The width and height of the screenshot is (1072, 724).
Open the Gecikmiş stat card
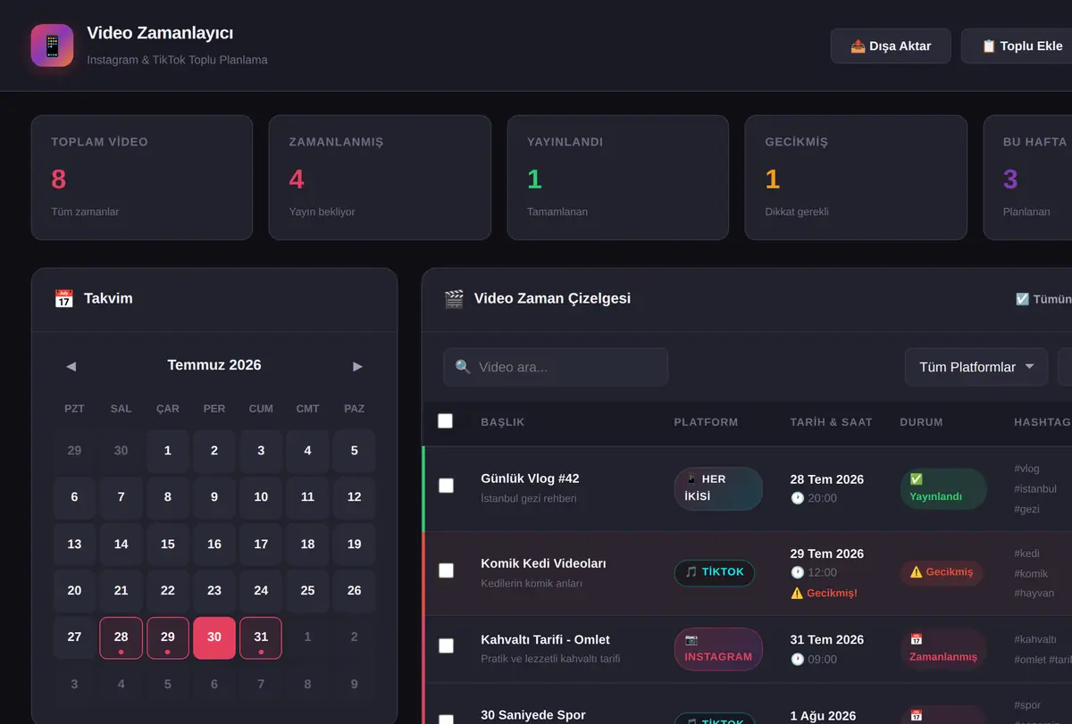click(x=856, y=178)
